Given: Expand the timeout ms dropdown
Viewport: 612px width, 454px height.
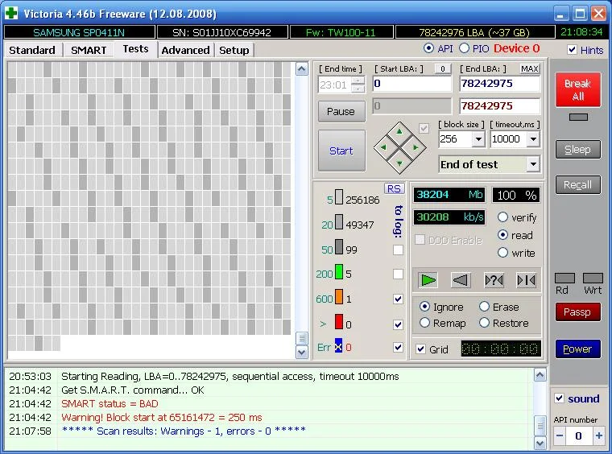Looking at the screenshot, I should coord(532,139).
